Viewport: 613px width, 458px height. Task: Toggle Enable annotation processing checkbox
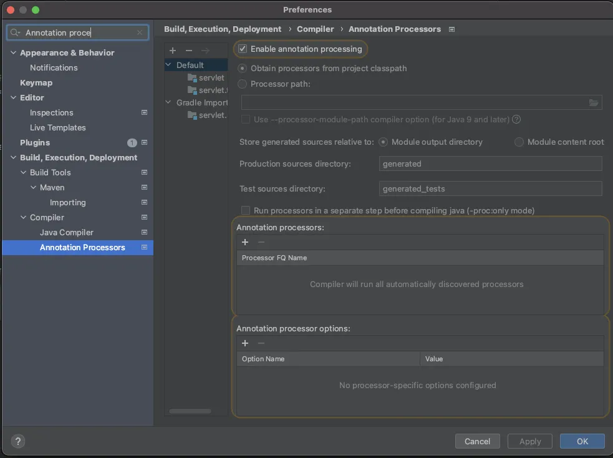coord(243,49)
